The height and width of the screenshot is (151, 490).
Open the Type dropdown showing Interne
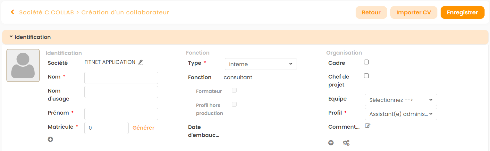click(x=261, y=64)
